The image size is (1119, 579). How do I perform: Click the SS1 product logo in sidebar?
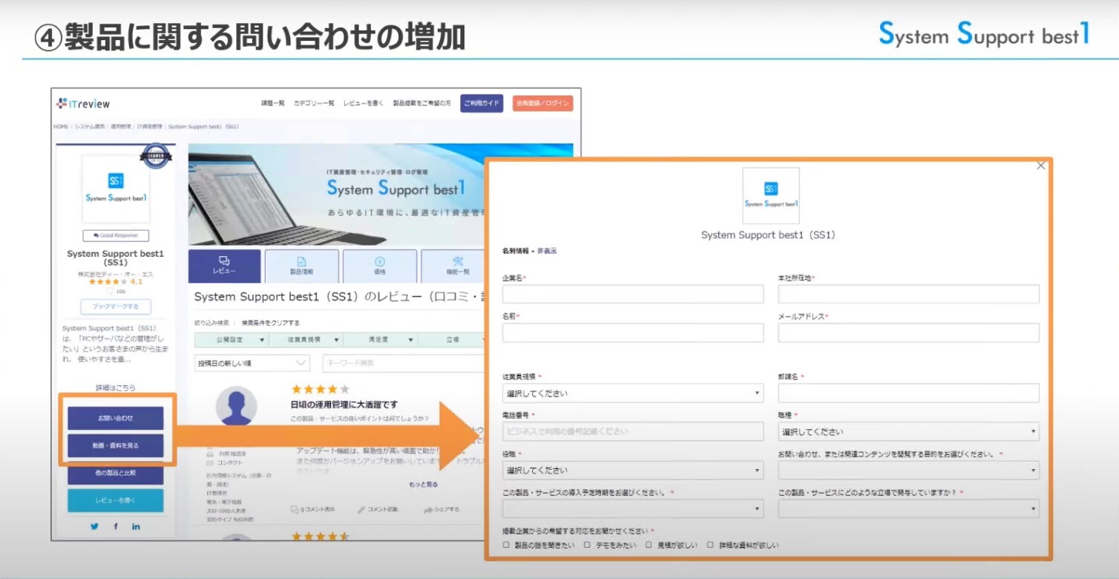pos(116,189)
